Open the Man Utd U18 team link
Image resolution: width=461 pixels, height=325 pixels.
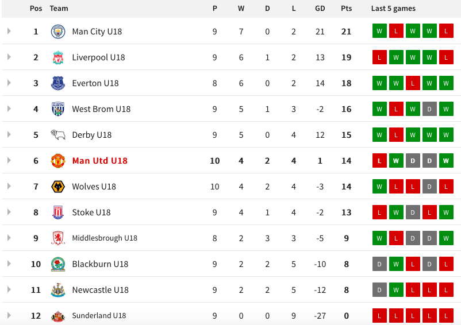pyautogui.click(x=99, y=161)
